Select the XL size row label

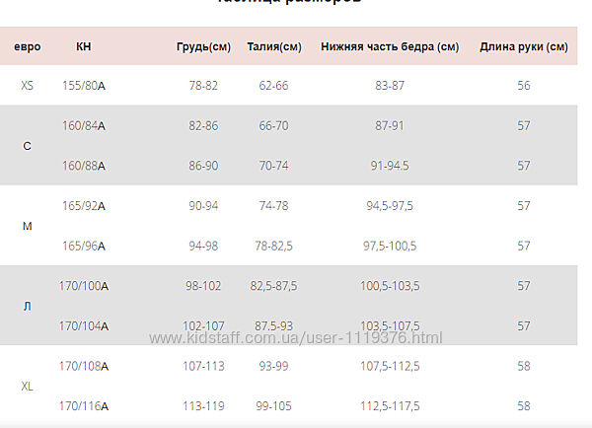(x=27, y=386)
